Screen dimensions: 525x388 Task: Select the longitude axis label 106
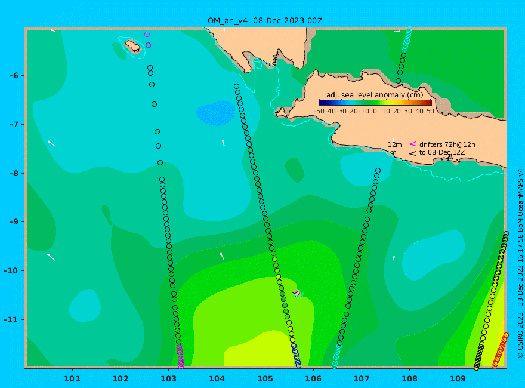313,379
